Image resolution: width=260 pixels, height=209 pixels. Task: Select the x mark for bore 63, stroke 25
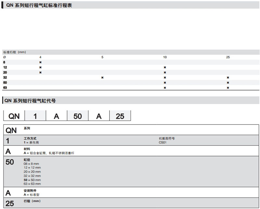[x=228, y=88]
